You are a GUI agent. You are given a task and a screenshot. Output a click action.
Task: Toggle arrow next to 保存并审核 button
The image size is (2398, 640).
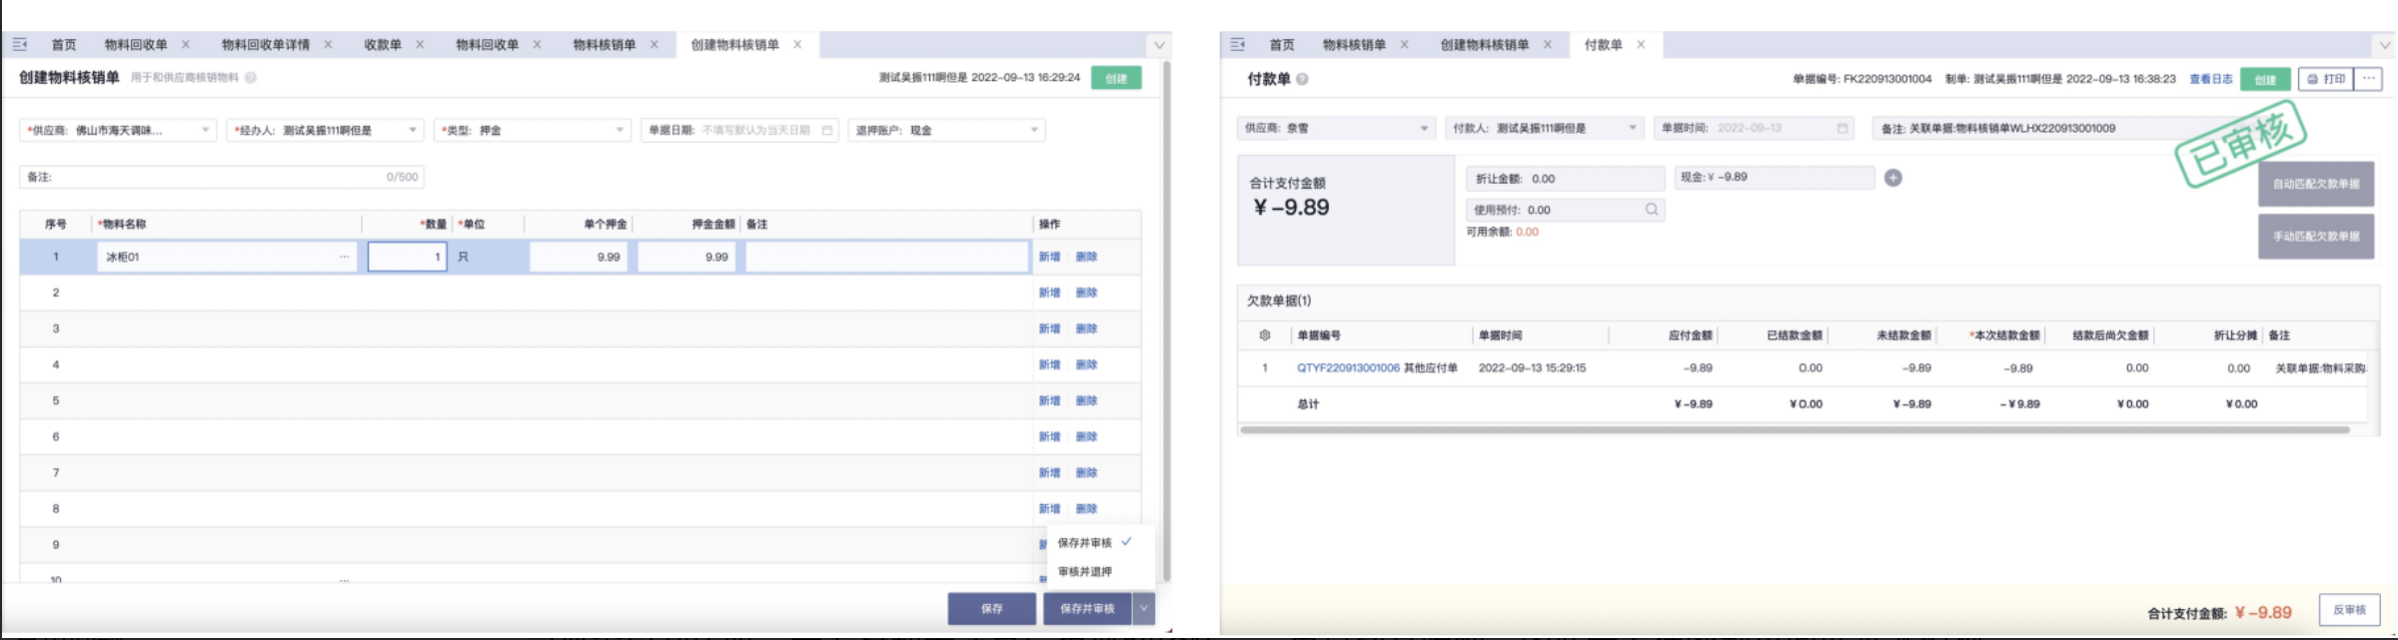[1144, 609]
